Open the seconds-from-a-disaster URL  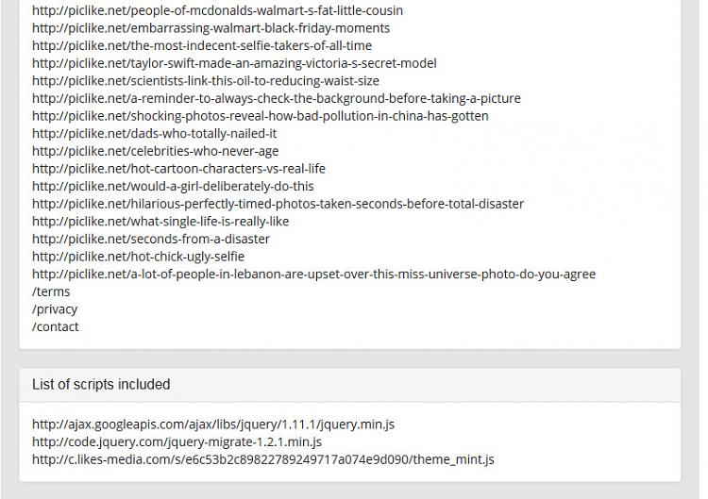tap(151, 239)
